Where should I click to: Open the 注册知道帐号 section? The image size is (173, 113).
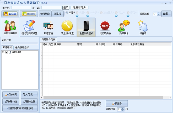10,27
